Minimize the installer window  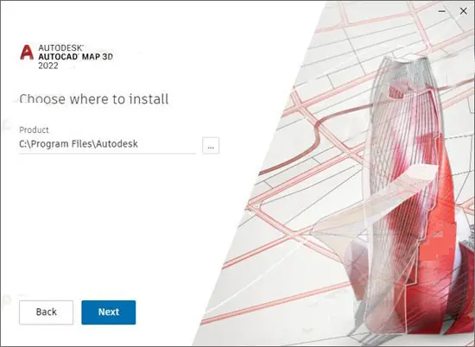(442, 11)
